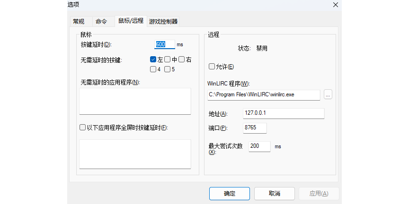This screenshot has height=204, width=409.
Task: Open the 游戏控制器 tab
Action: click(x=163, y=21)
